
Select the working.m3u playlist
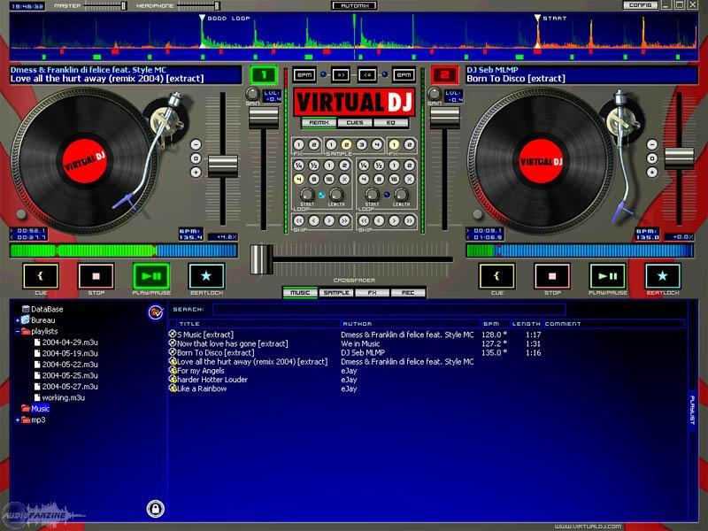[63, 397]
